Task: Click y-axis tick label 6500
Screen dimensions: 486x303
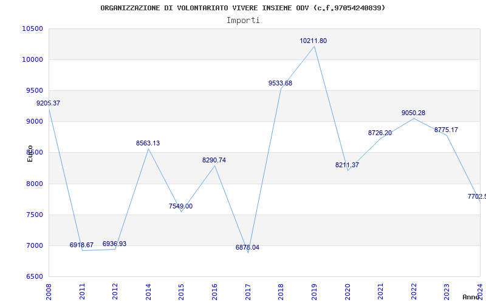Action: [35, 277]
